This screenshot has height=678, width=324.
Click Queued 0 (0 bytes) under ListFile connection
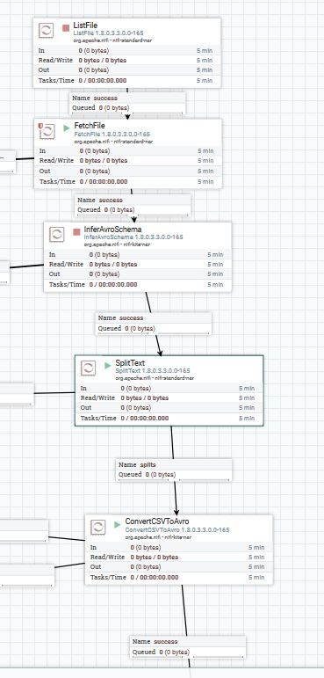click(x=100, y=108)
